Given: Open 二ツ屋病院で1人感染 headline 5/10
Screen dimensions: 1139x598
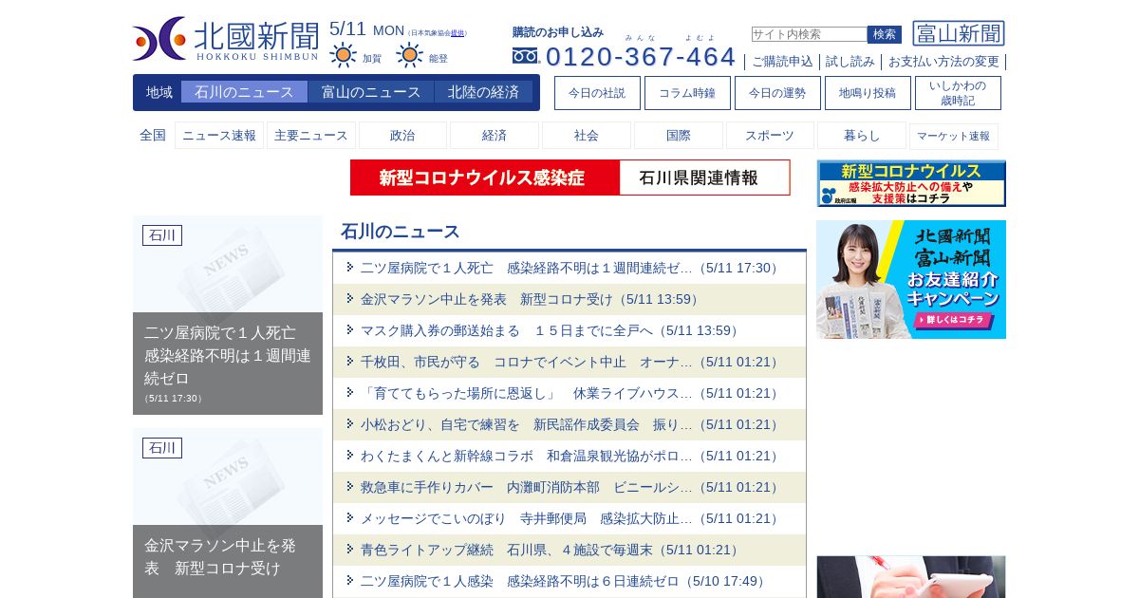Looking at the screenshot, I should [565, 581].
